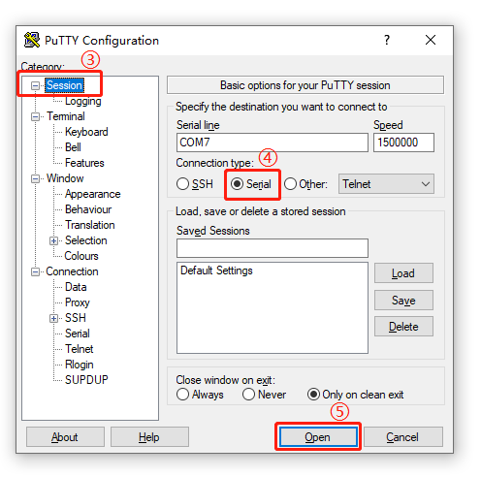Open the Selection category
481x477 pixels.
[86, 240]
